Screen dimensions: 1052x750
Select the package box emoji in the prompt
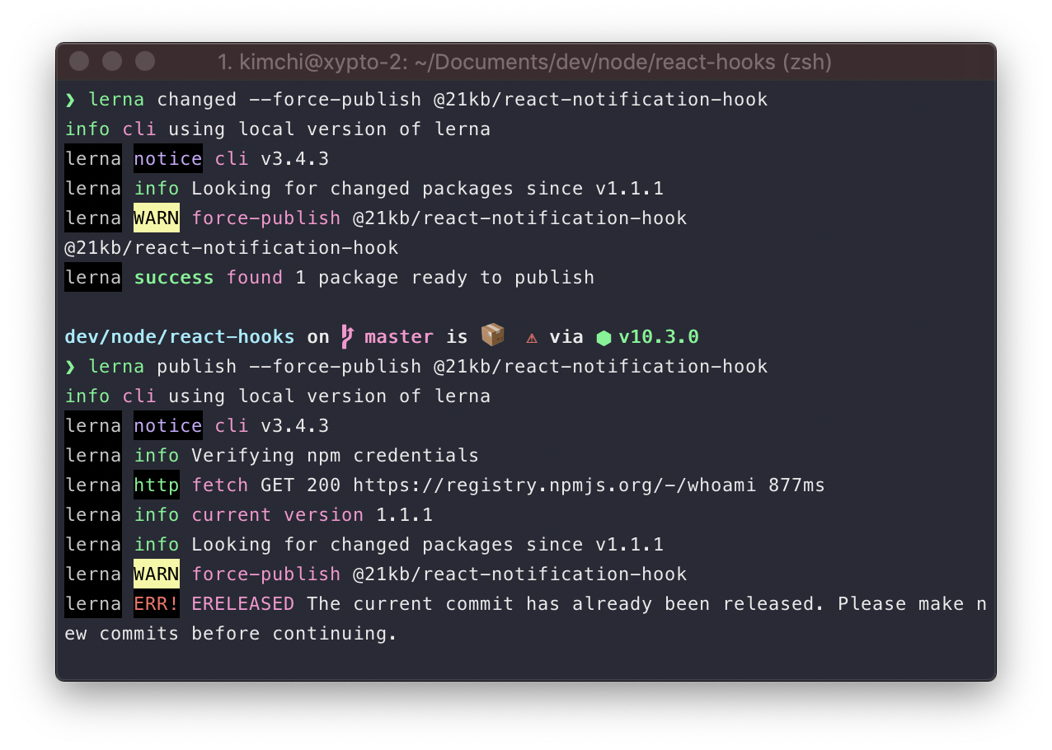click(x=492, y=335)
